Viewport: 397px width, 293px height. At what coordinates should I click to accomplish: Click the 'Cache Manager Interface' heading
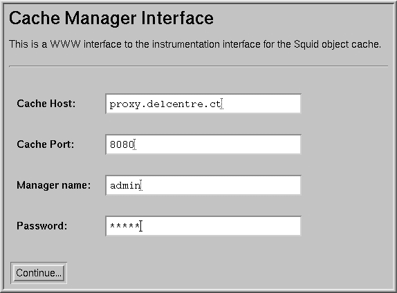pyautogui.click(x=111, y=18)
